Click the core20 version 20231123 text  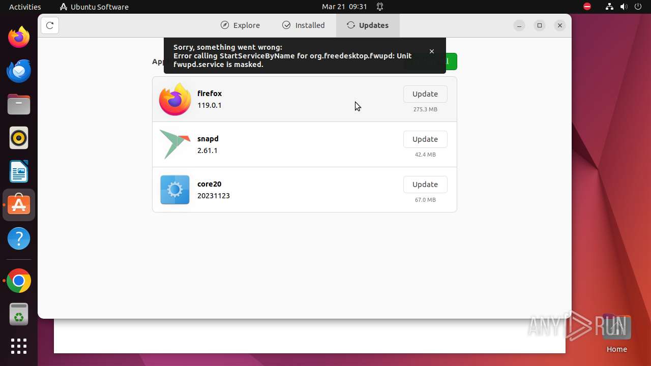coord(214,196)
